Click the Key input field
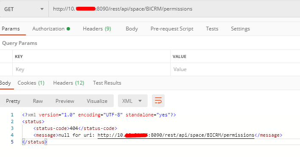 (92, 69)
